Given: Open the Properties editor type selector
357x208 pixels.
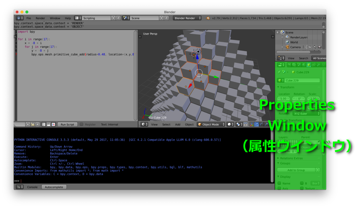Looking at the screenshot, I should pyautogui.click(x=281, y=65).
